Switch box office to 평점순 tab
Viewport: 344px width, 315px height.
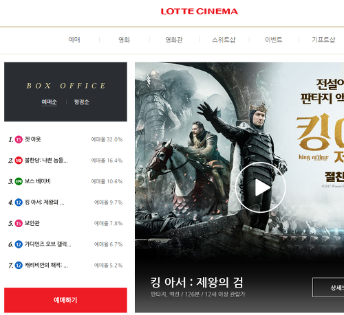(81, 102)
